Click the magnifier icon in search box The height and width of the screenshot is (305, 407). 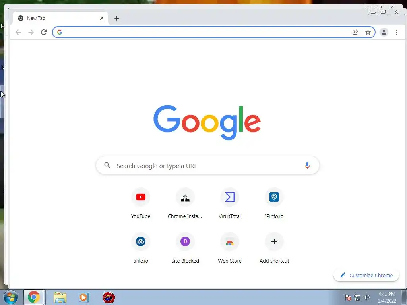coord(107,165)
